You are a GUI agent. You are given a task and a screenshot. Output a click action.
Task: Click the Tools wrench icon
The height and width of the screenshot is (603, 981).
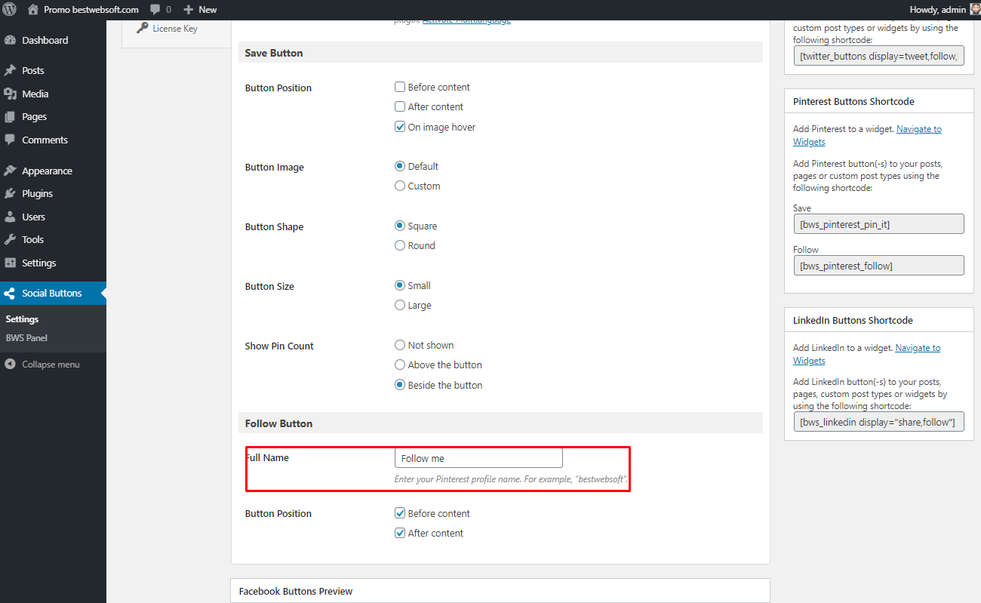click(10, 240)
